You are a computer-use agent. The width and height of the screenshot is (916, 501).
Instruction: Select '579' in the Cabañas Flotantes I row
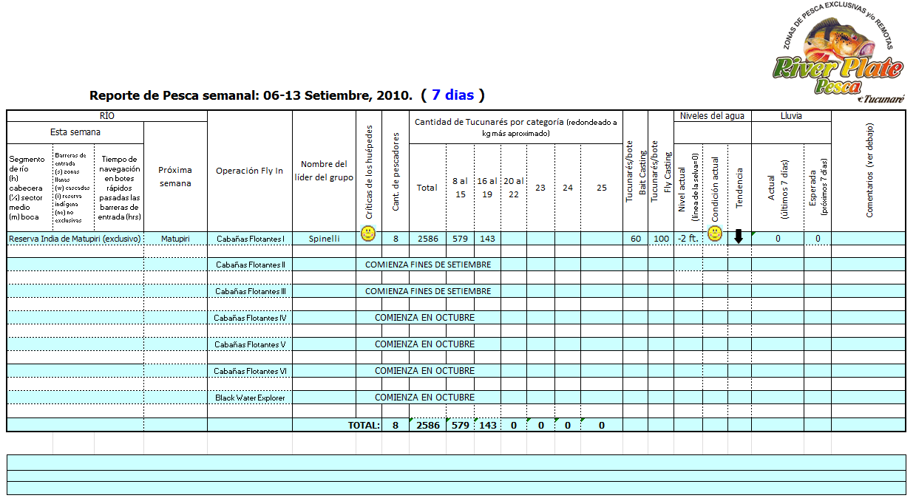click(x=460, y=239)
